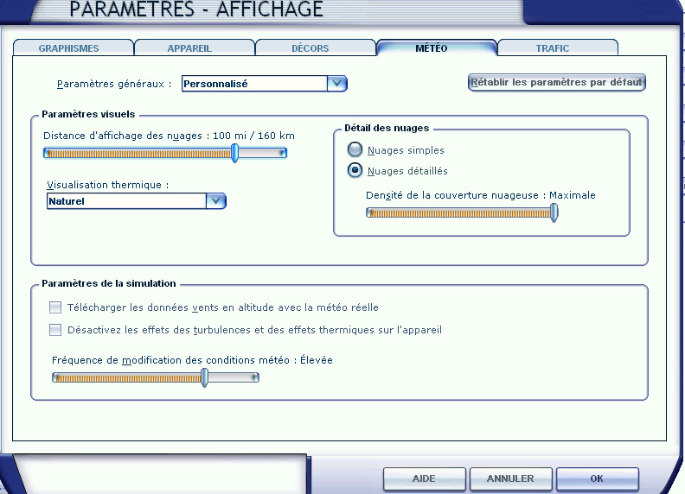Click the Visualisation thermique label
The height and width of the screenshot is (494, 685).
pyautogui.click(x=107, y=185)
